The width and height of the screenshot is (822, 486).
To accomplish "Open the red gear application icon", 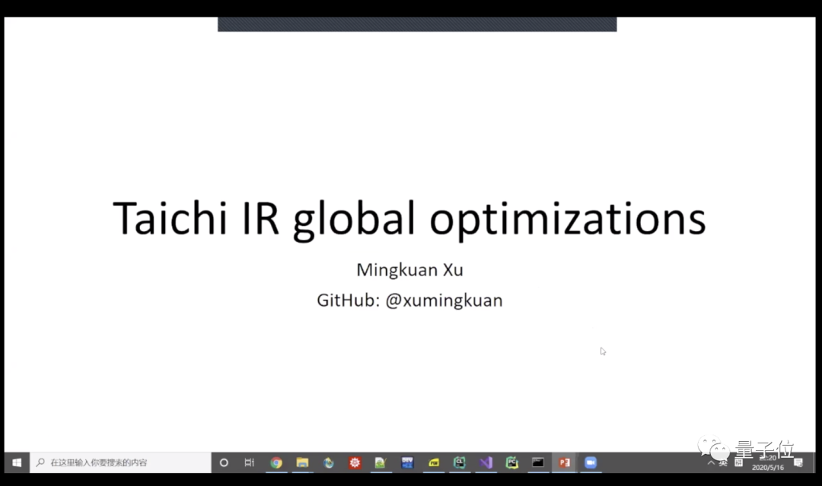I will [x=355, y=462].
